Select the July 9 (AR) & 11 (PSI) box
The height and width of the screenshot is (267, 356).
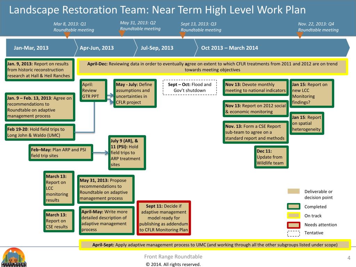point(127,153)
